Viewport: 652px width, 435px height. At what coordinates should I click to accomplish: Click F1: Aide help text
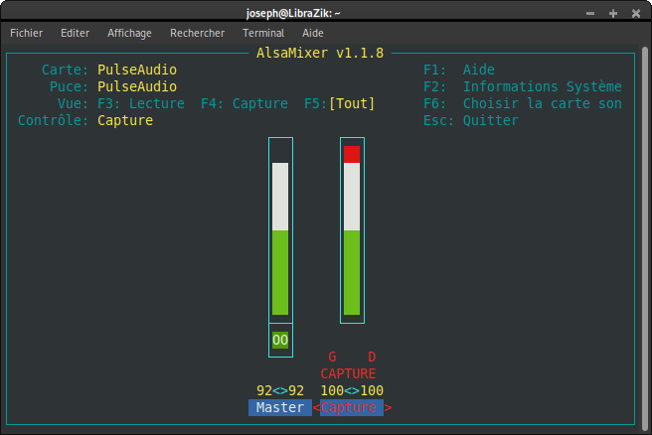pos(459,70)
